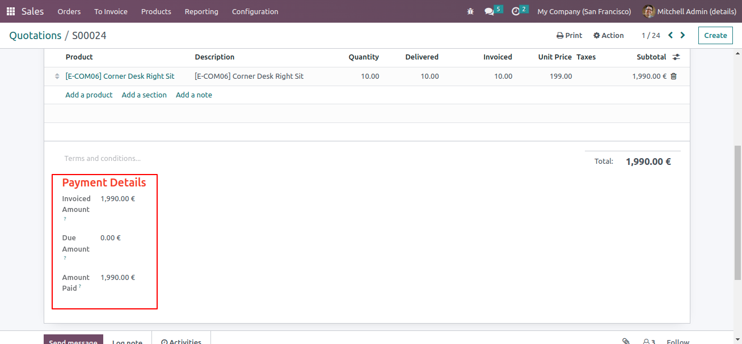
Task: Go to previous record arrow
Action: click(x=671, y=35)
